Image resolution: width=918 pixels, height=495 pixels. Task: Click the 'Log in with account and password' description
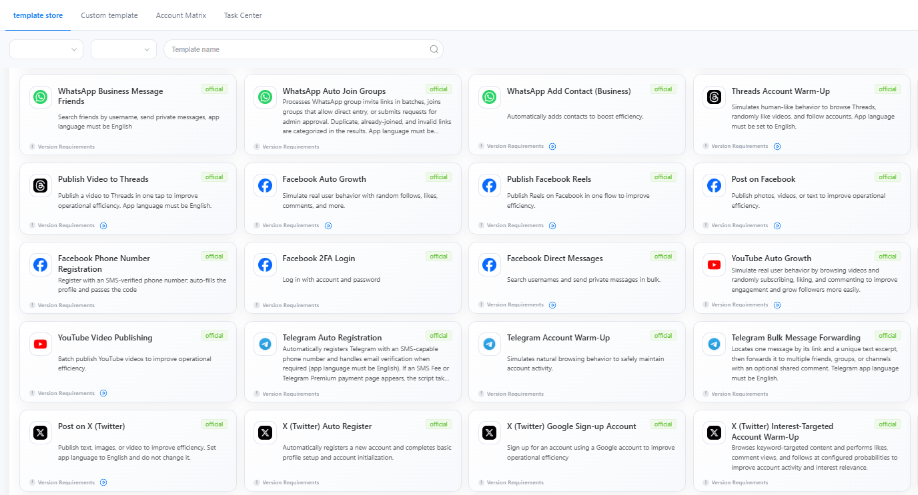332,280
